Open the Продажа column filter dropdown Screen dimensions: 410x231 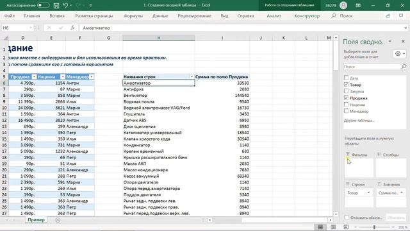pyautogui.click(x=34, y=77)
